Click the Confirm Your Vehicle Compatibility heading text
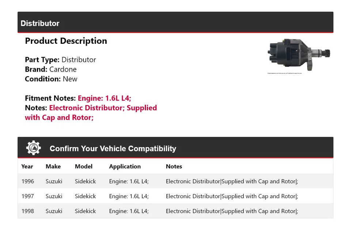 click(113, 149)
